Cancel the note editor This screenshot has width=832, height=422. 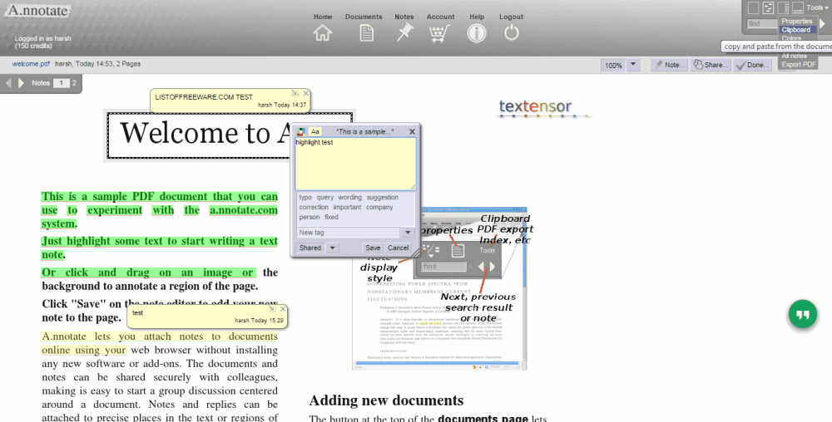coord(398,248)
